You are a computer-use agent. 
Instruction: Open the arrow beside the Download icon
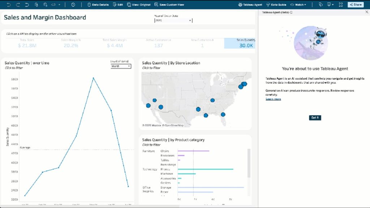[333, 5]
